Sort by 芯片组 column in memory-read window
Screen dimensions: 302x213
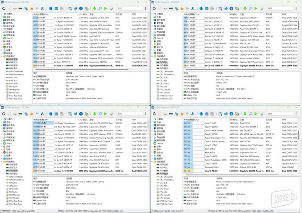pyautogui.click(x=118, y=14)
